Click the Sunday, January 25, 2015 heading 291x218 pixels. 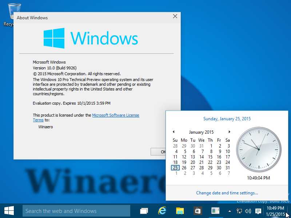(x=227, y=119)
